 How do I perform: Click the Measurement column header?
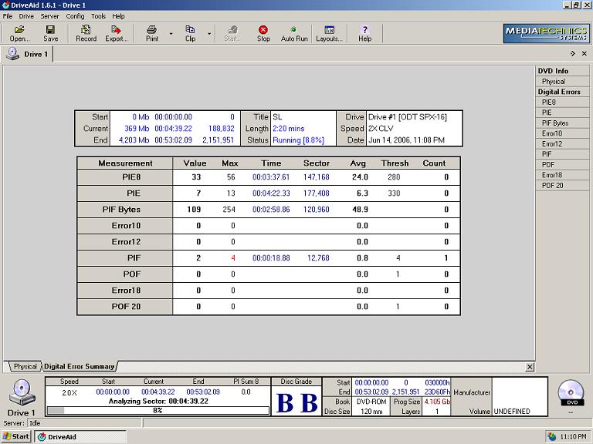point(125,163)
